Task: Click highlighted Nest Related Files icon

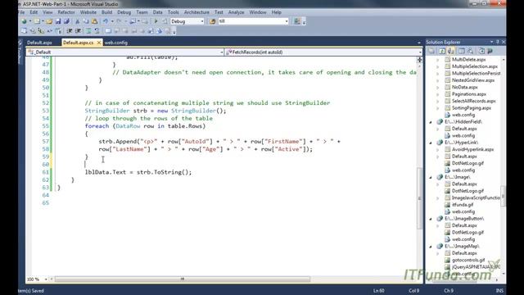Action: tap(450, 51)
